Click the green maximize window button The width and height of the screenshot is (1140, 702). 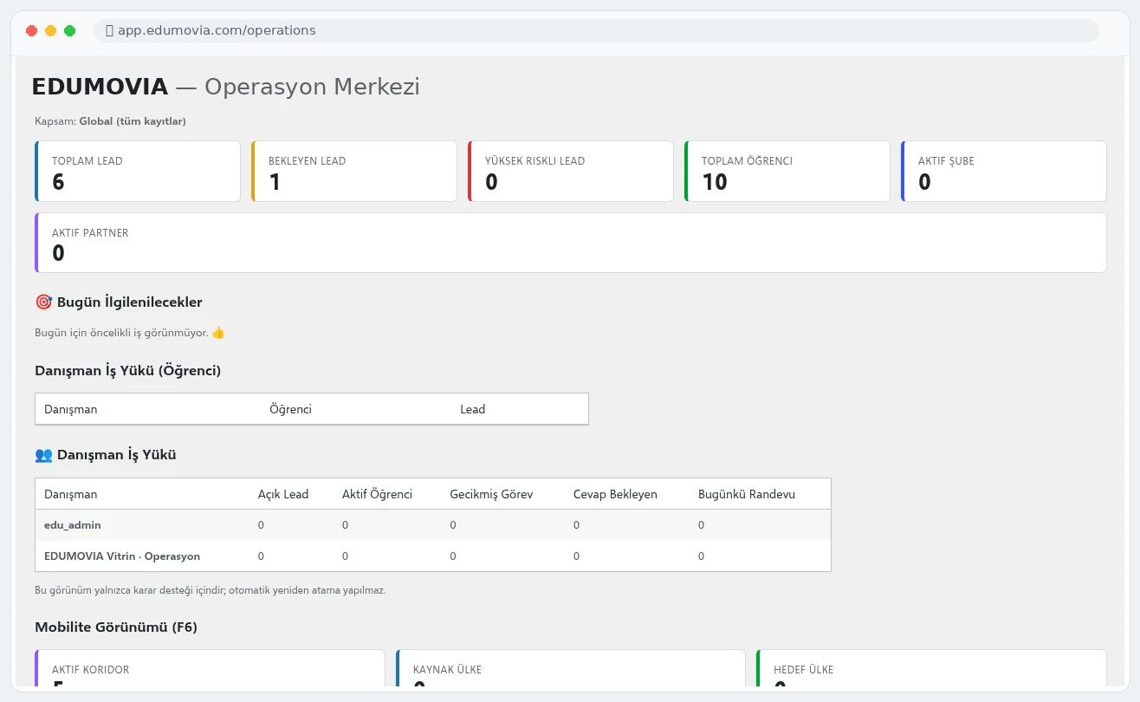pos(70,30)
